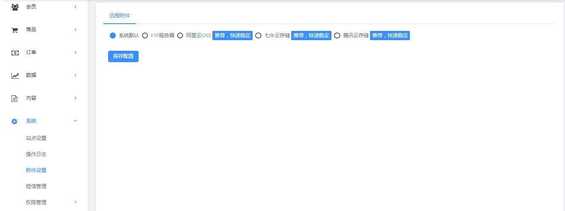This screenshot has width=565, height=211.
Task: Select the FTP服务器 radio option
Action: (x=145, y=36)
